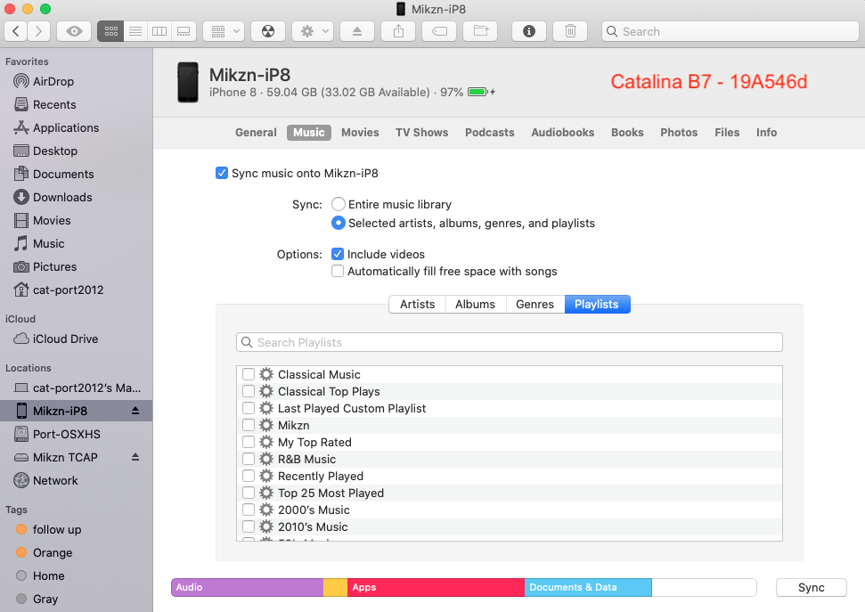Go forward with the toolbar forward arrow
Image resolution: width=865 pixels, height=612 pixels.
click(x=38, y=31)
